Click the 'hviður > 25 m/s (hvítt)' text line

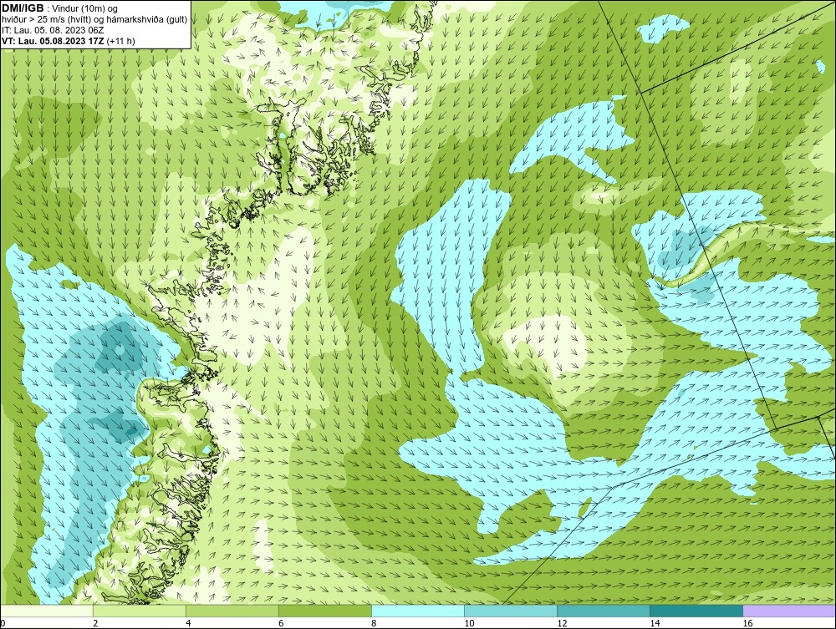point(94,20)
